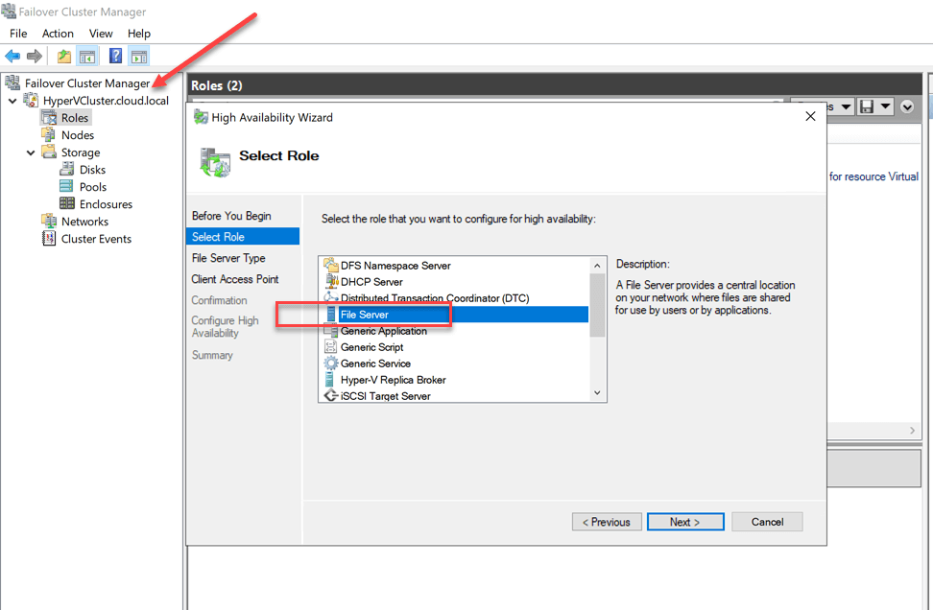The width and height of the screenshot is (933, 610).
Task: Open the Help menu
Action: click(x=139, y=34)
